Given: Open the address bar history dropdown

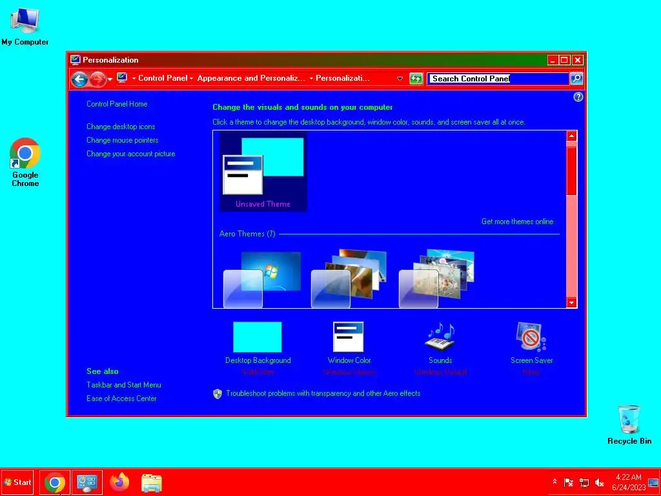Looking at the screenshot, I should pos(400,79).
